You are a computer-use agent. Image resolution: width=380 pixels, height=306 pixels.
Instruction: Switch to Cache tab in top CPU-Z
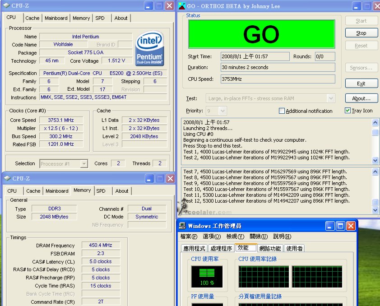click(x=32, y=18)
